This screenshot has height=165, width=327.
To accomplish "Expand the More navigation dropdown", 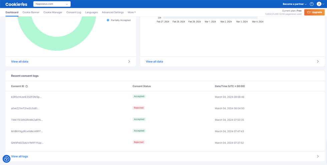I will coord(131,12).
